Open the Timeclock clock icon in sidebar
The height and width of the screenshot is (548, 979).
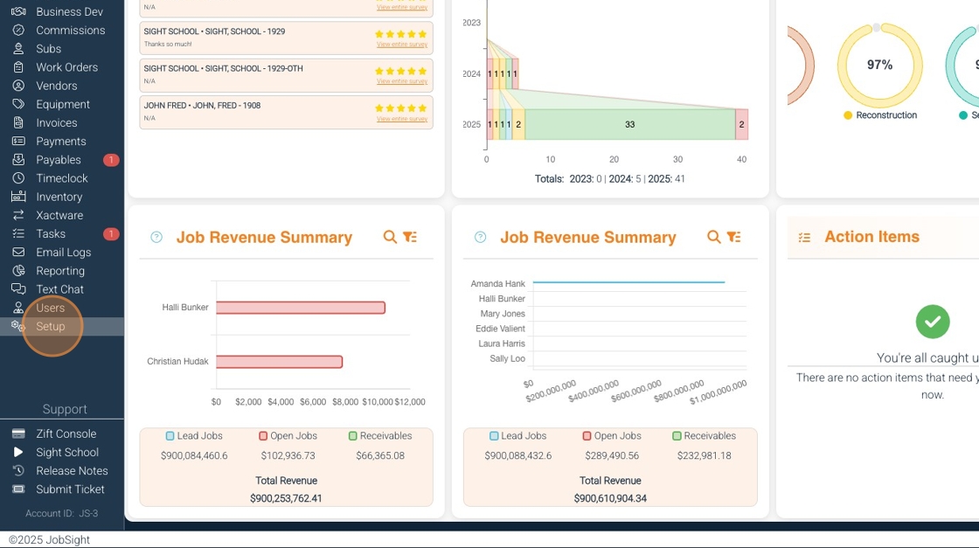pyautogui.click(x=18, y=178)
